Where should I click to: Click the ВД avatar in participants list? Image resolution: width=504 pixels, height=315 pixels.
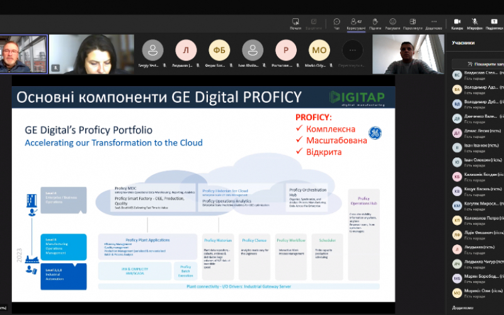pos(457,104)
